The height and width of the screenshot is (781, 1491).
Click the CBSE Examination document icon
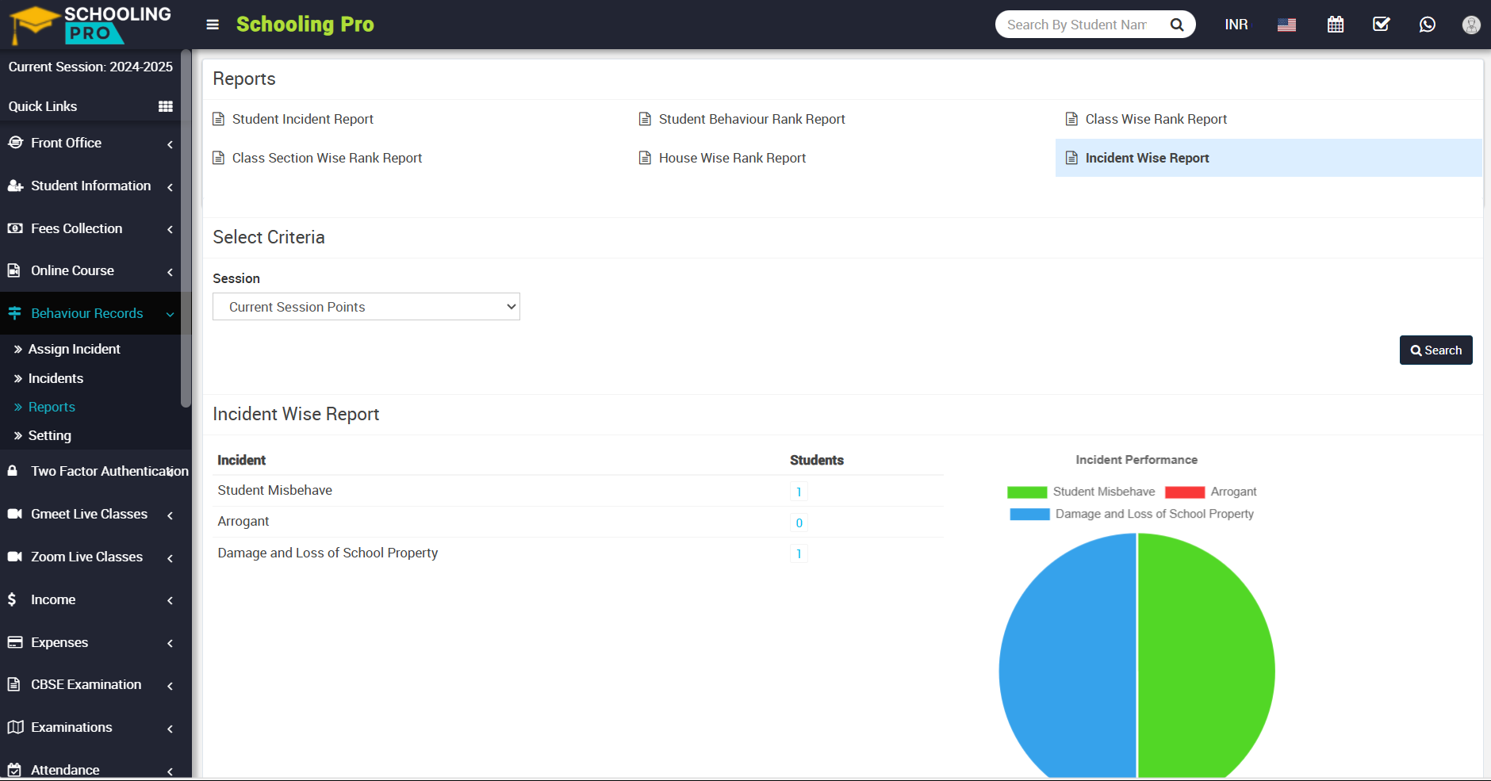pos(13,684)
